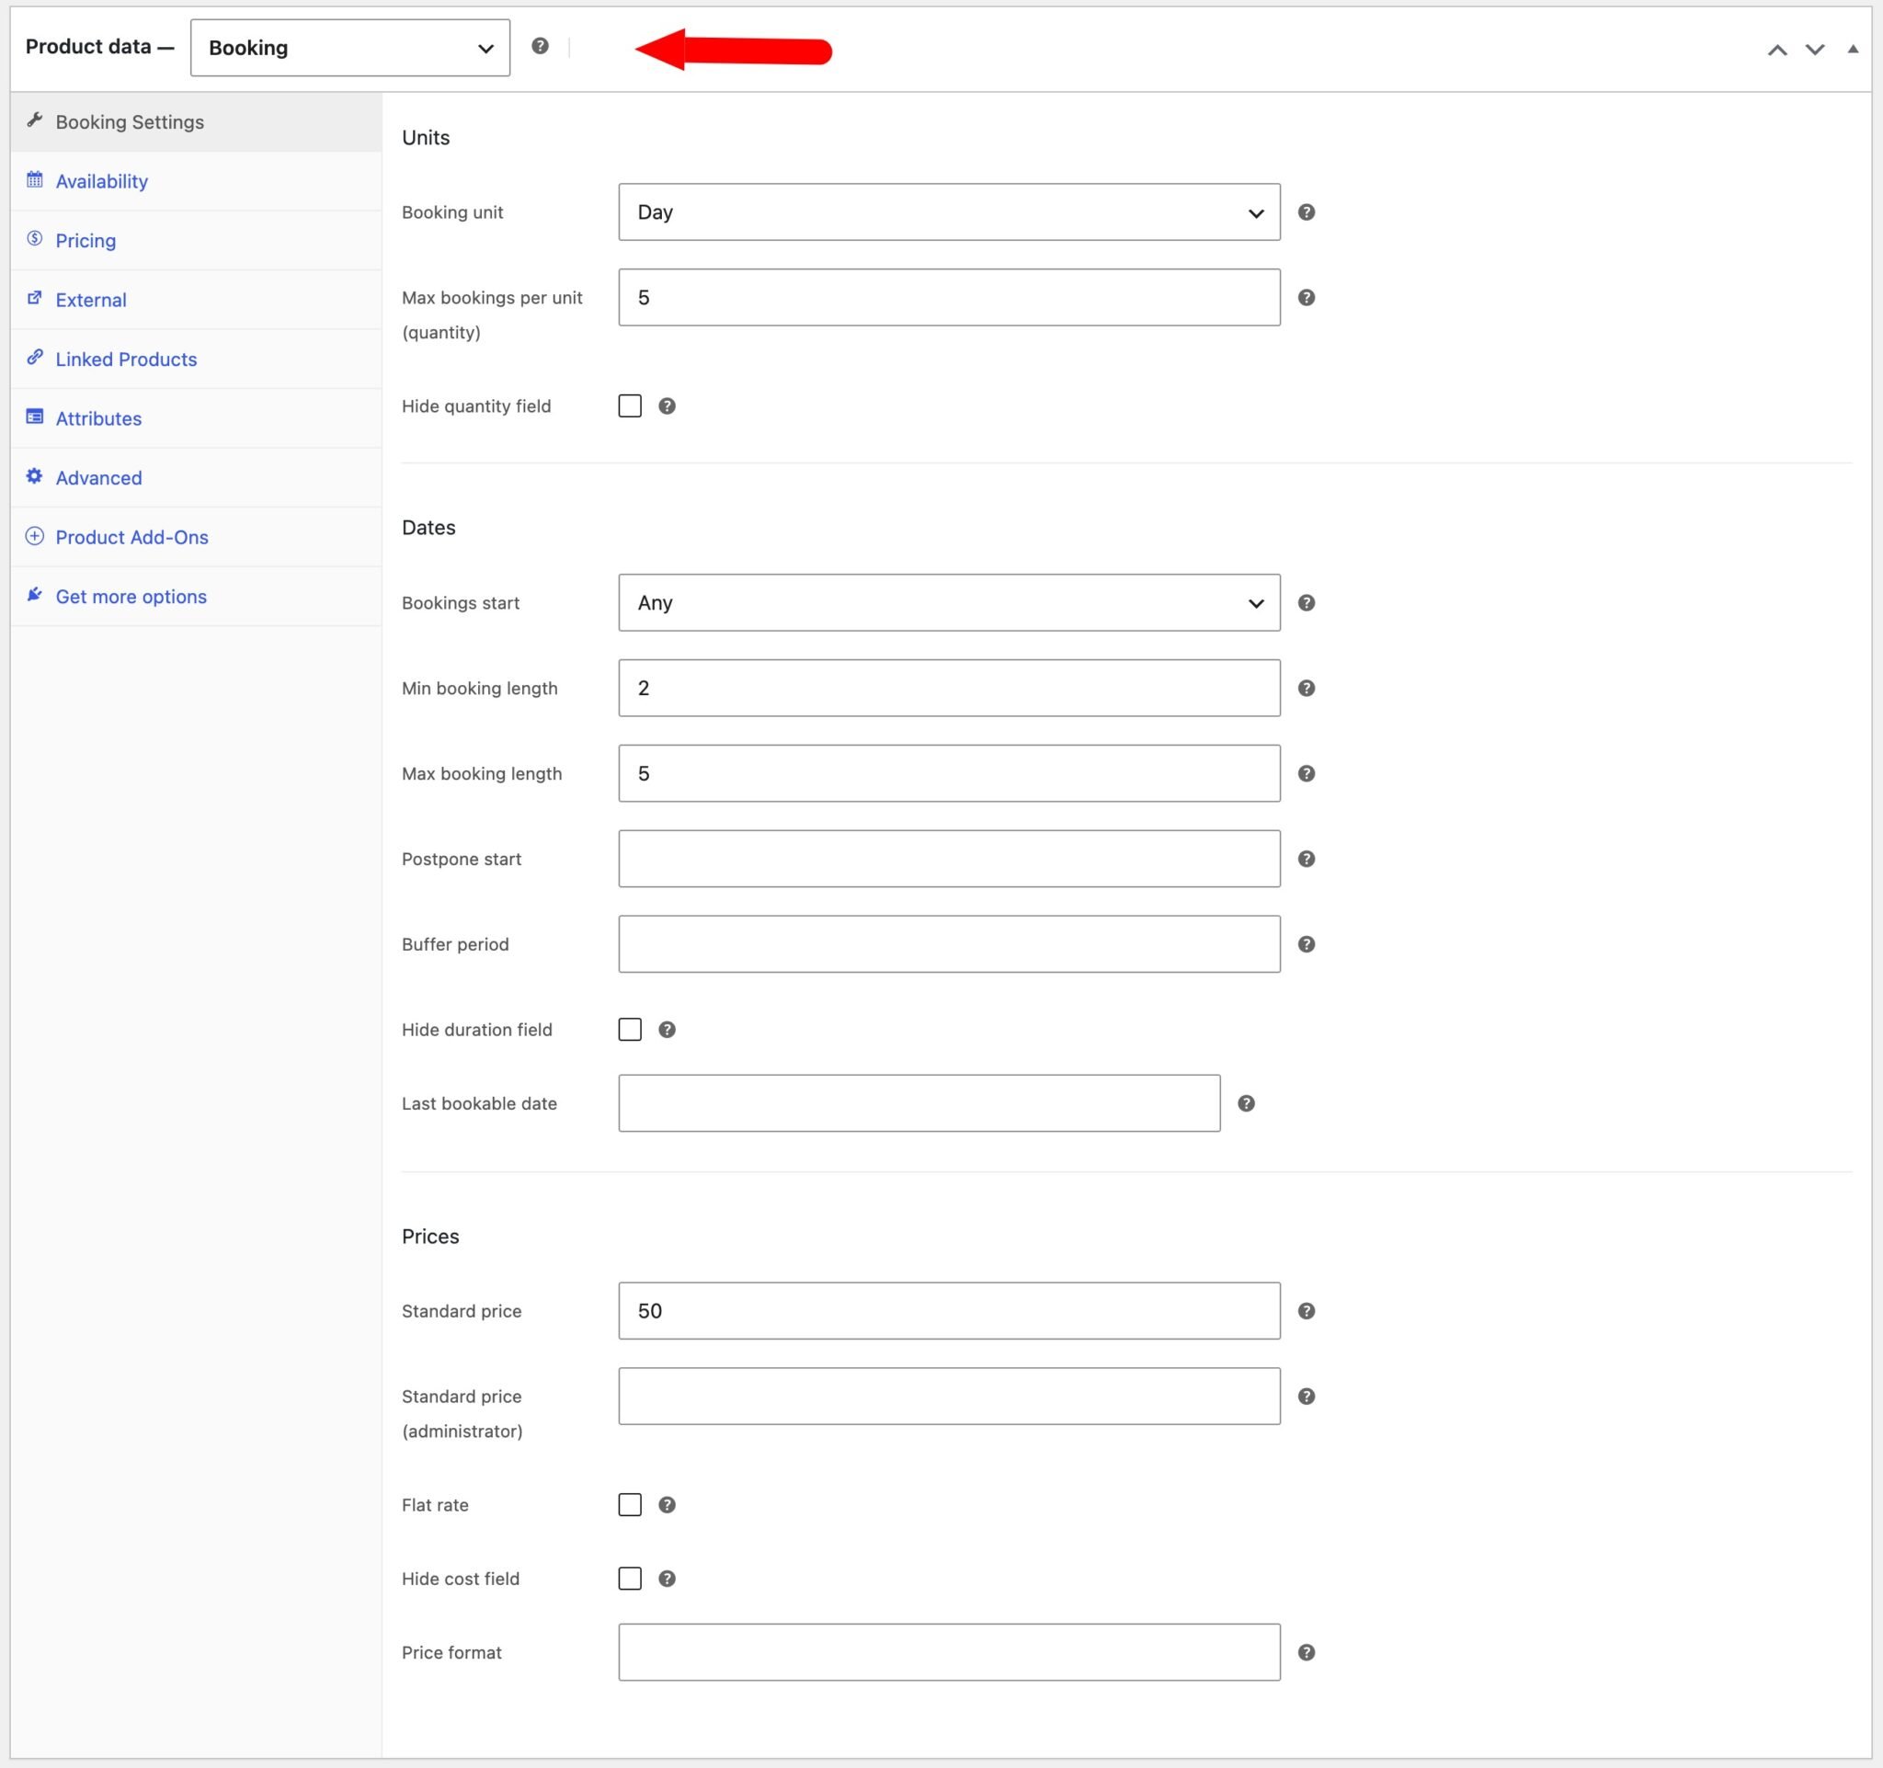
Task: Click the Linked Products chain icon
Action: (x=35, y=358)
